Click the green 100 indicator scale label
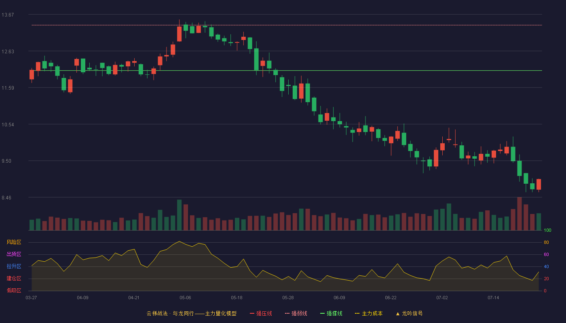The height and width of the screenshot is (323, 566). point(547,231)
